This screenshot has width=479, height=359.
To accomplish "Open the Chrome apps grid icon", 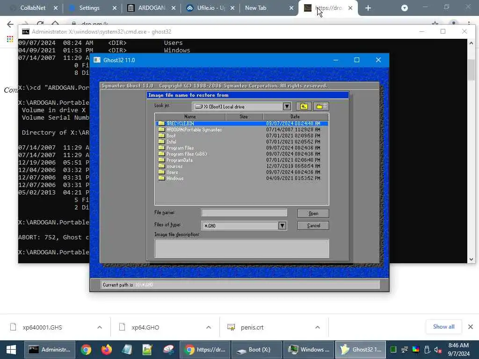I will 10,39.
